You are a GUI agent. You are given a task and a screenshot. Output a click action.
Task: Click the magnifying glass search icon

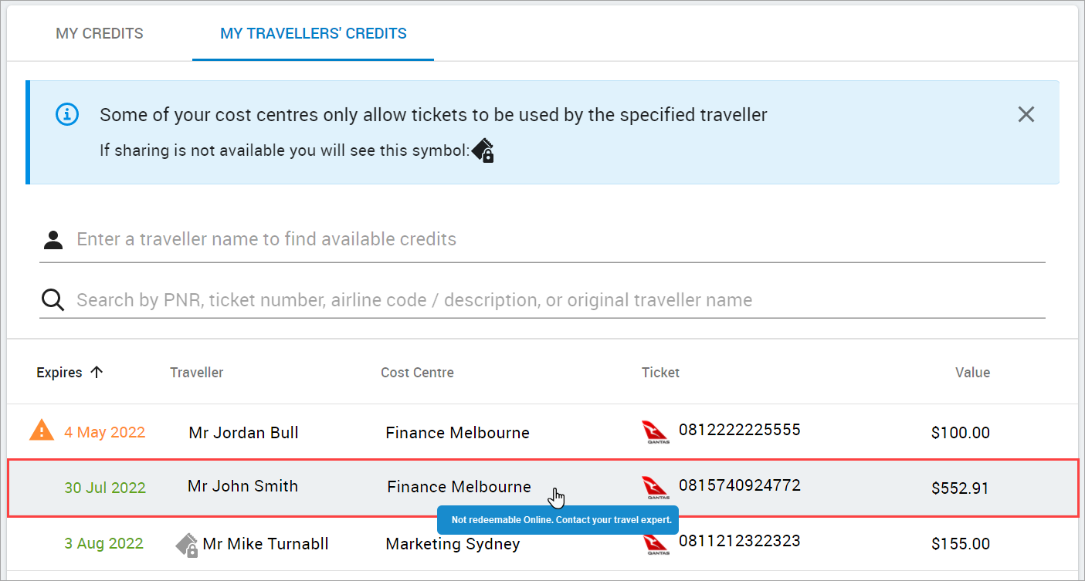(x=53, y=300)
